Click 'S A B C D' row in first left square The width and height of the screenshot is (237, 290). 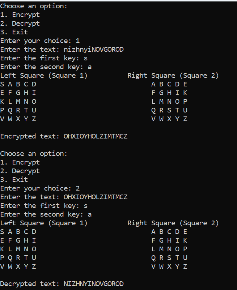[18, 84]
